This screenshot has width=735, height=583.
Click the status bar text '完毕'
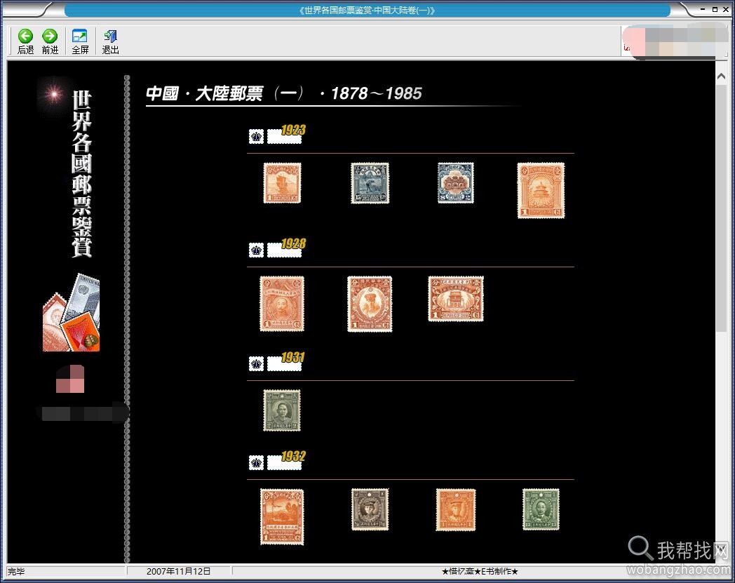[x=16, y=571]
